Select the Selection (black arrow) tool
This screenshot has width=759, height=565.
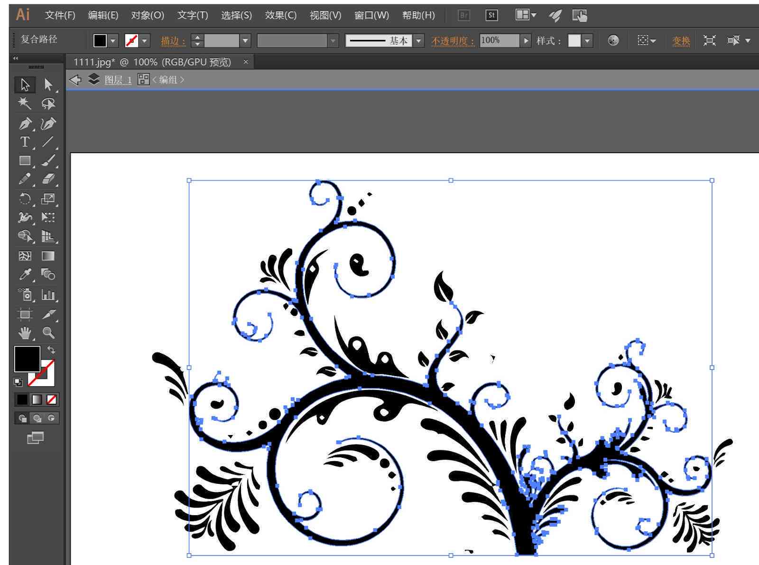point(25,84)
